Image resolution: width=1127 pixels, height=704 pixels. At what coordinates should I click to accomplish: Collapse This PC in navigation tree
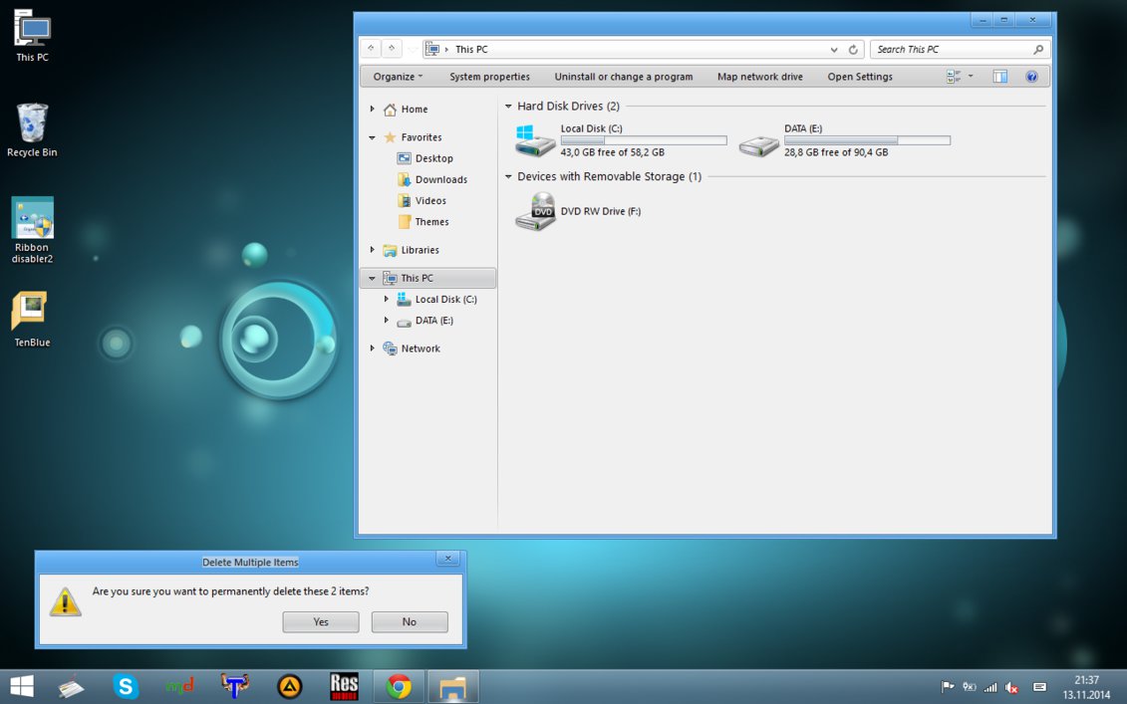click(373, 278)
